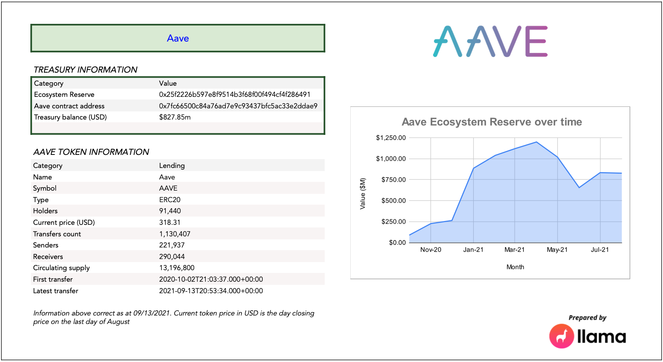This screenshot has height=362, width=663.
Task: Select the 'llama' wordmark text
Action: click(x=601, y=337)
